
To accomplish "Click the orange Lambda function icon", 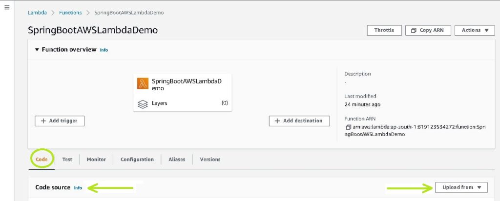I will tap(143, 83).
